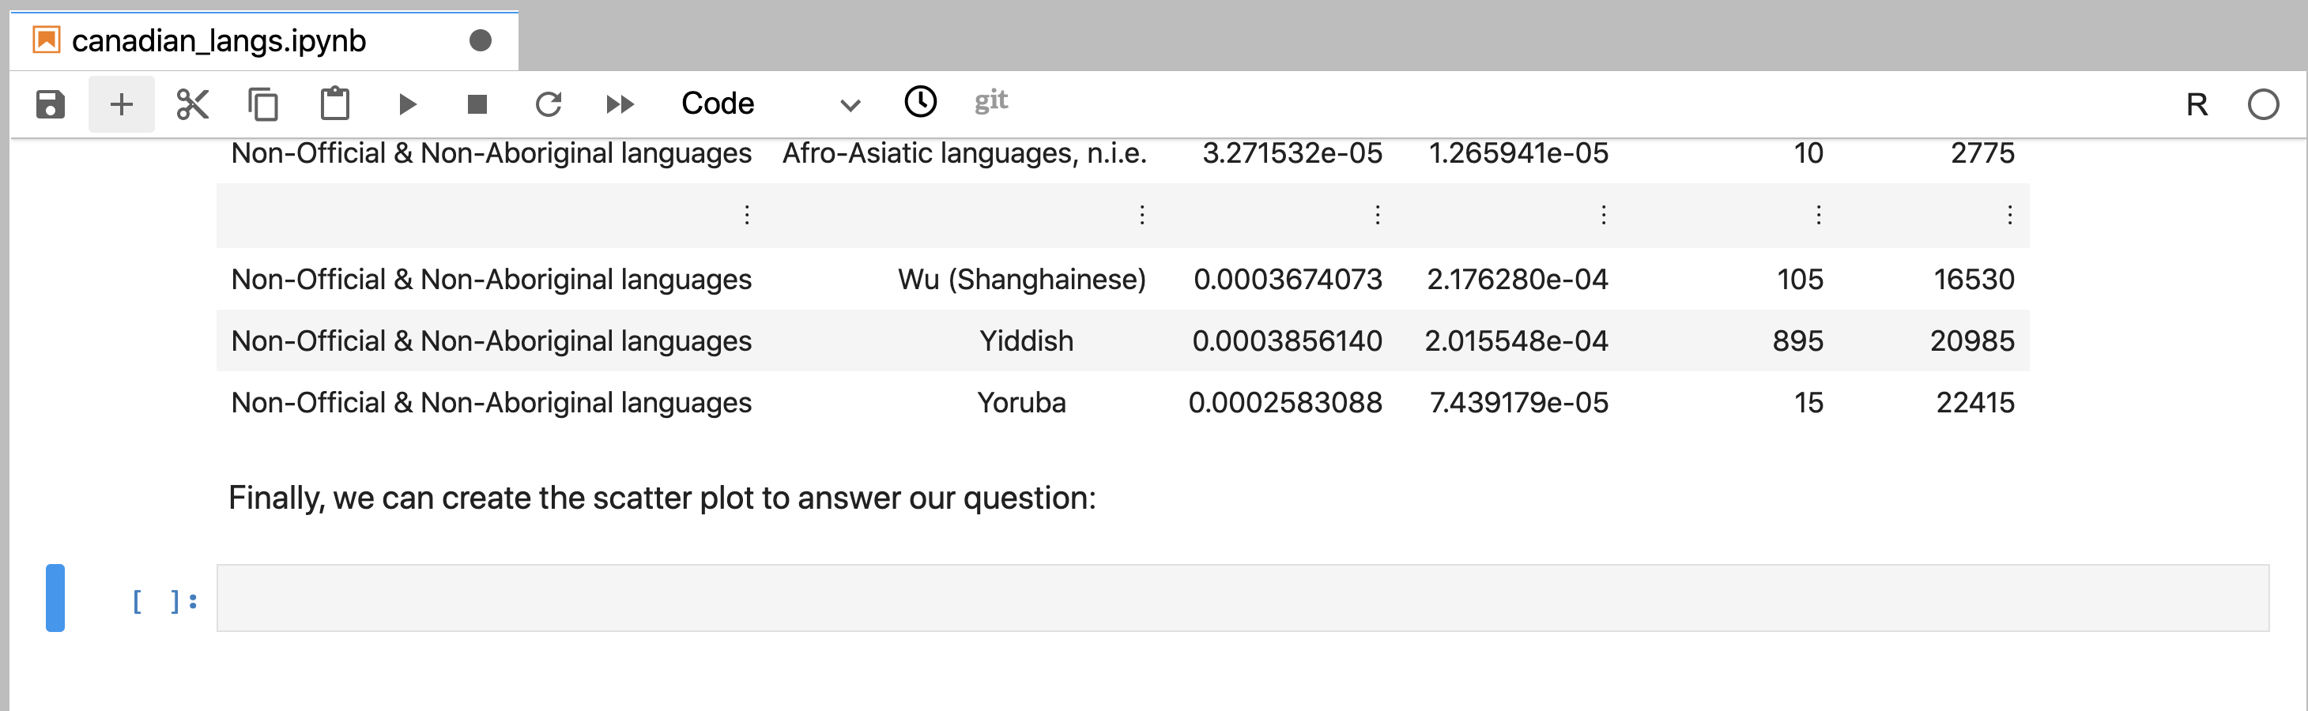This screenshot has height=711, width=2308.
Task: Save the notebook with the disk icon
Action: click(x=50, y=103)
